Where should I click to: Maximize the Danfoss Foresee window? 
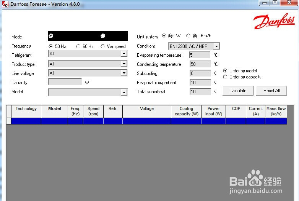pyautogui.click(x=275, y=3)
